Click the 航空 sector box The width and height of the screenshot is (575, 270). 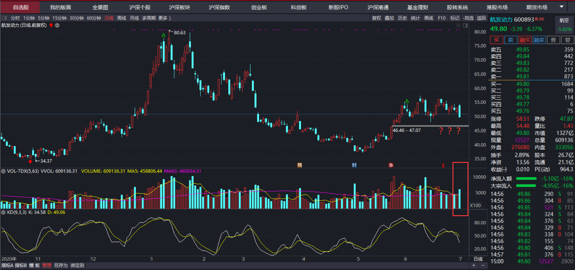click(564, 20)
